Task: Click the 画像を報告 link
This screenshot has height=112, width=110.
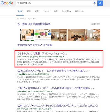Action: [x=96, y=24]
